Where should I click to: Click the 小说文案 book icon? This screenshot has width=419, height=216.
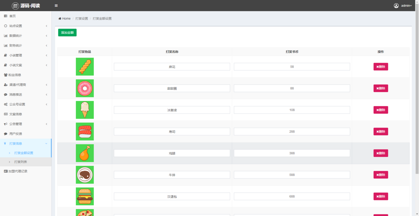click(6, 65)
